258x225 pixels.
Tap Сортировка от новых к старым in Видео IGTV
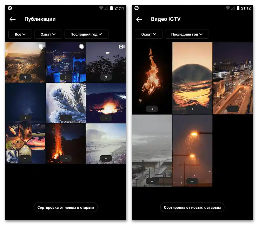tap(192, 208)
